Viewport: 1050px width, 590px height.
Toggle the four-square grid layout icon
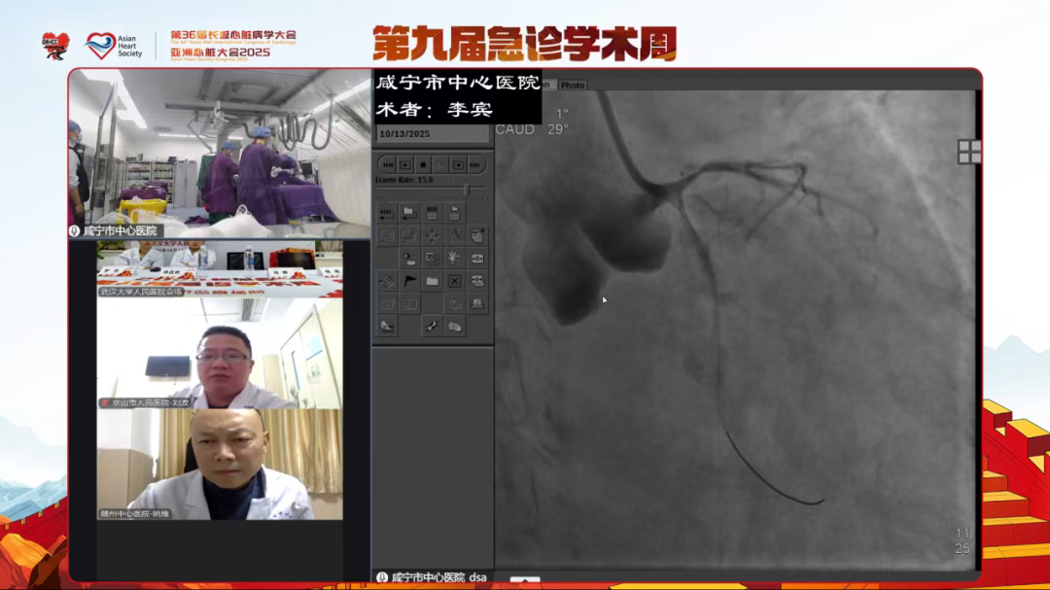pyautogui.click(x=968, y=152)
